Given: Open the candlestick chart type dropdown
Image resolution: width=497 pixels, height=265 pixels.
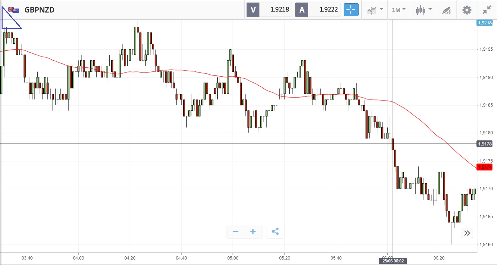Looking at the screenshot, I should [x=423, y=10].
